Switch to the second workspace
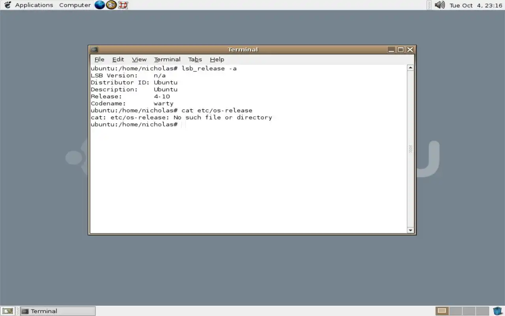 pos(455,311)
